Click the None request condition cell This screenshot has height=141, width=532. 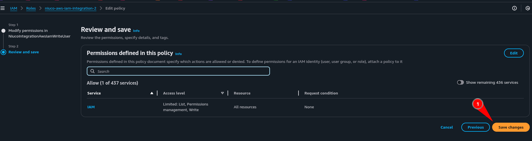(x=309, y=107)
